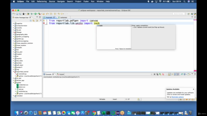This screenshot has width=207, height=116.
Task: Select latest.csv file
Action: pos(22,87)
